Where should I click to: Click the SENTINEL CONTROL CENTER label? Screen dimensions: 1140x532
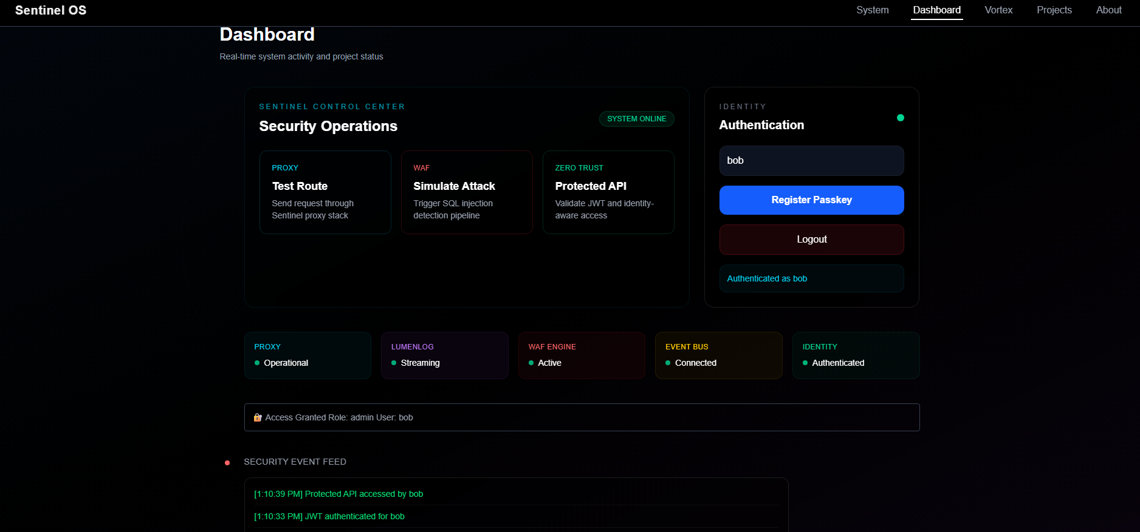pyautogui.click(x=332, y=107)
